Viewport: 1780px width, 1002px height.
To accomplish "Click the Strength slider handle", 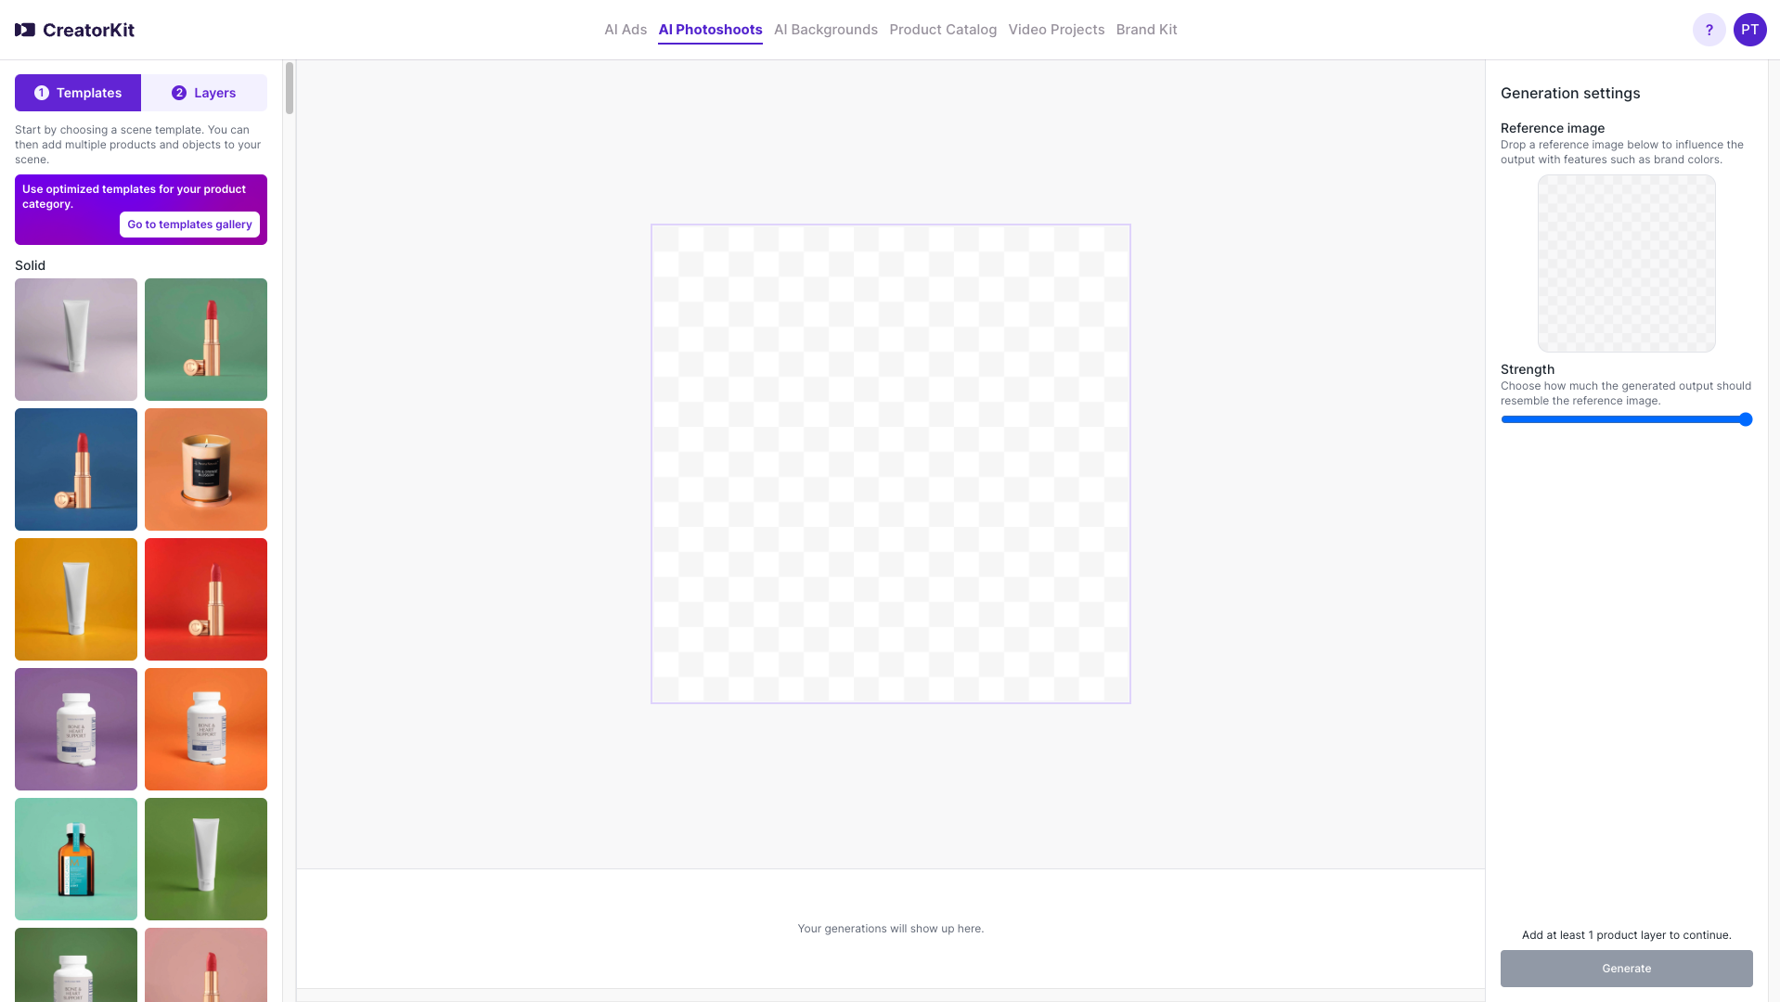I will (1745, 419).
